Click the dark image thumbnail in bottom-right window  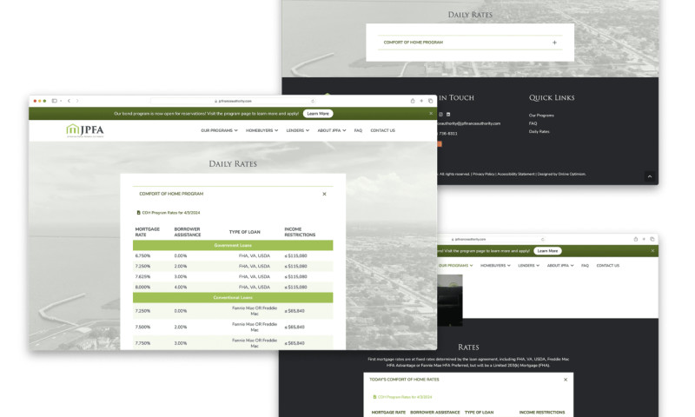pyautogui.click(x=450, y=300)
